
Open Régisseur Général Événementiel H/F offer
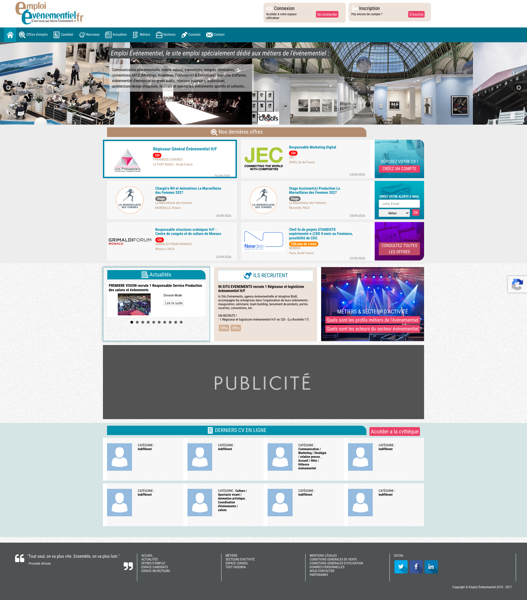tap(185, 149)
